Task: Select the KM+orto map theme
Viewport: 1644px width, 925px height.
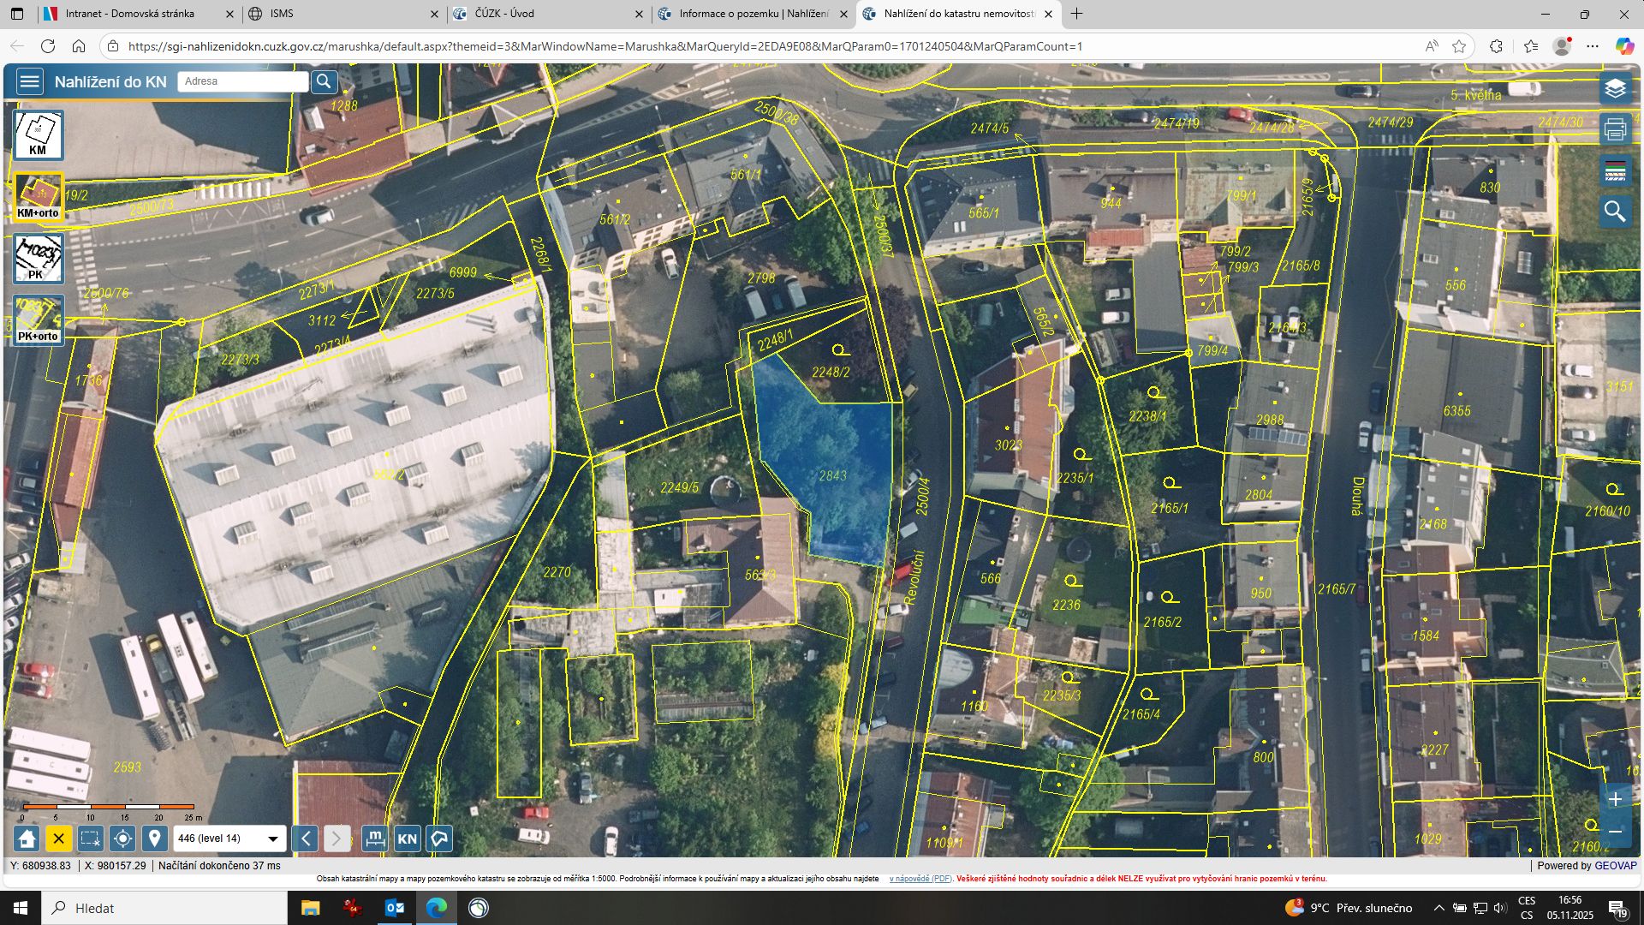Action: [x=38, y=197]
